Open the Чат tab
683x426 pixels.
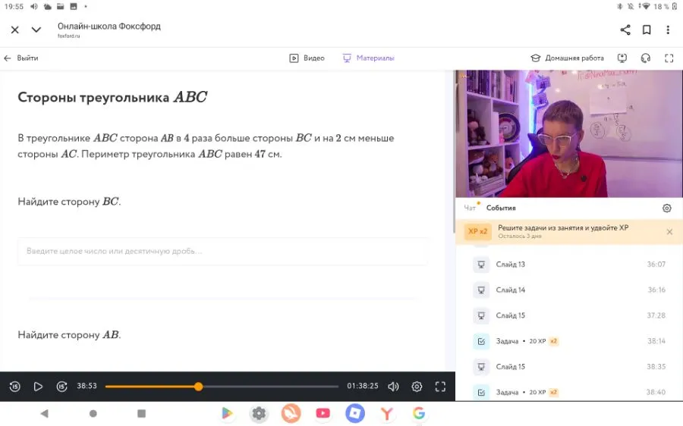(x=470, y=208)
